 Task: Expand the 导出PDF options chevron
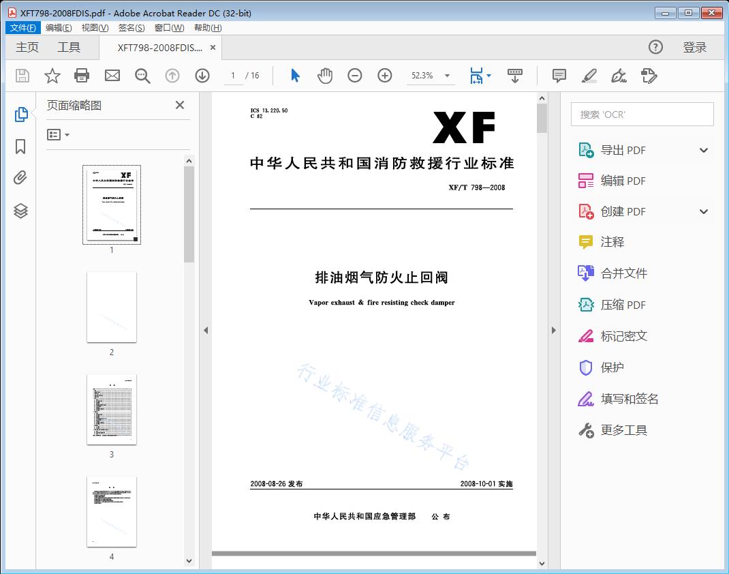pyautogui.click(x=703, y=149)
